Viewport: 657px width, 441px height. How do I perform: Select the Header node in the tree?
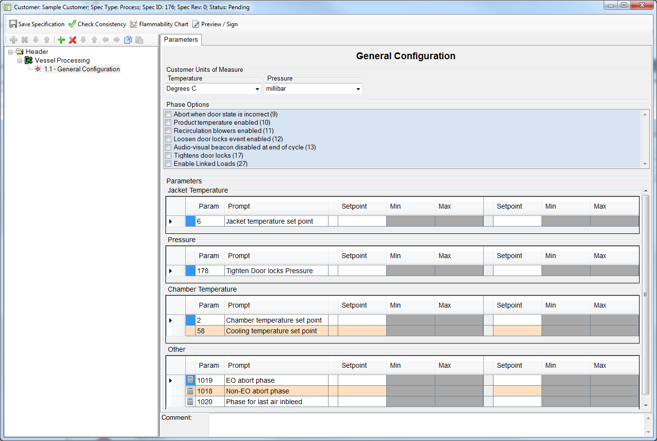[36, 52]
